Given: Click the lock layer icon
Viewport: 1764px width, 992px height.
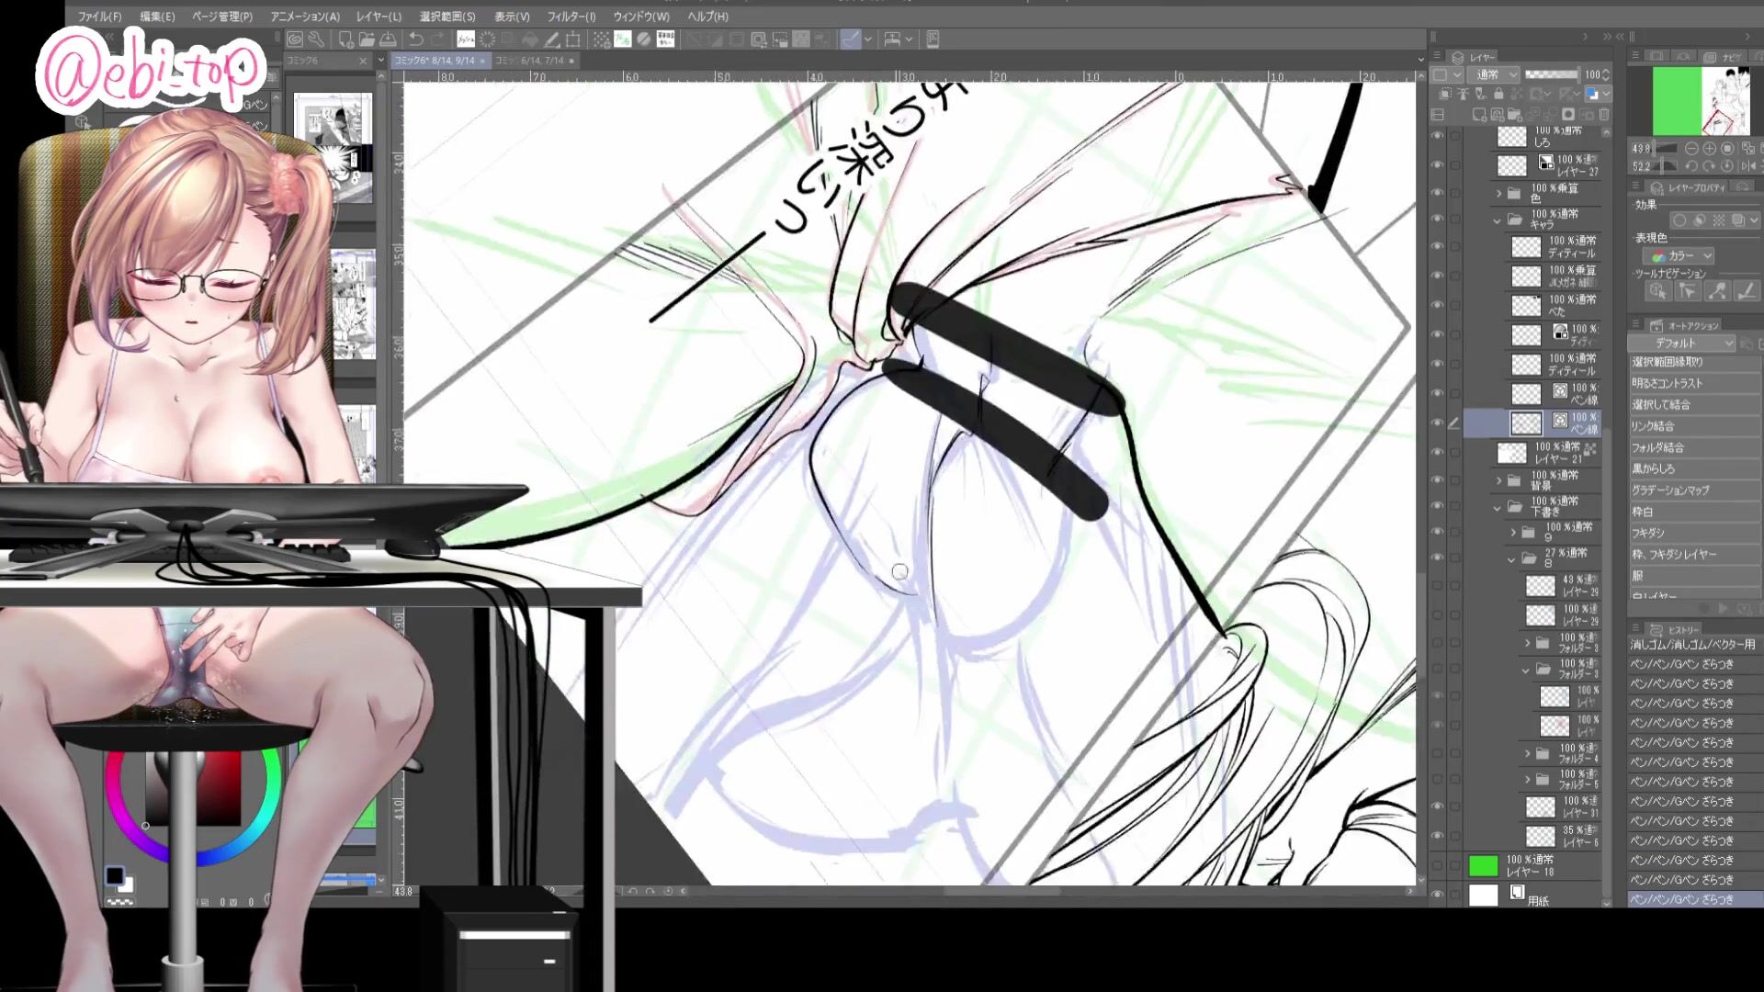Looking at the screenshot, I should (x=1498, y=95).
